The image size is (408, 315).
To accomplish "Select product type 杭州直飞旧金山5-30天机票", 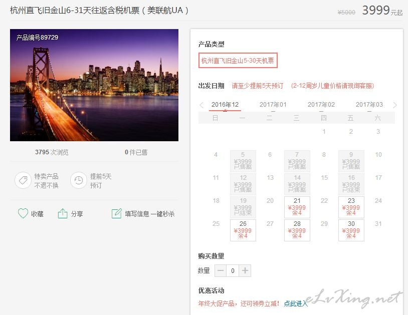I will (238, 61).
